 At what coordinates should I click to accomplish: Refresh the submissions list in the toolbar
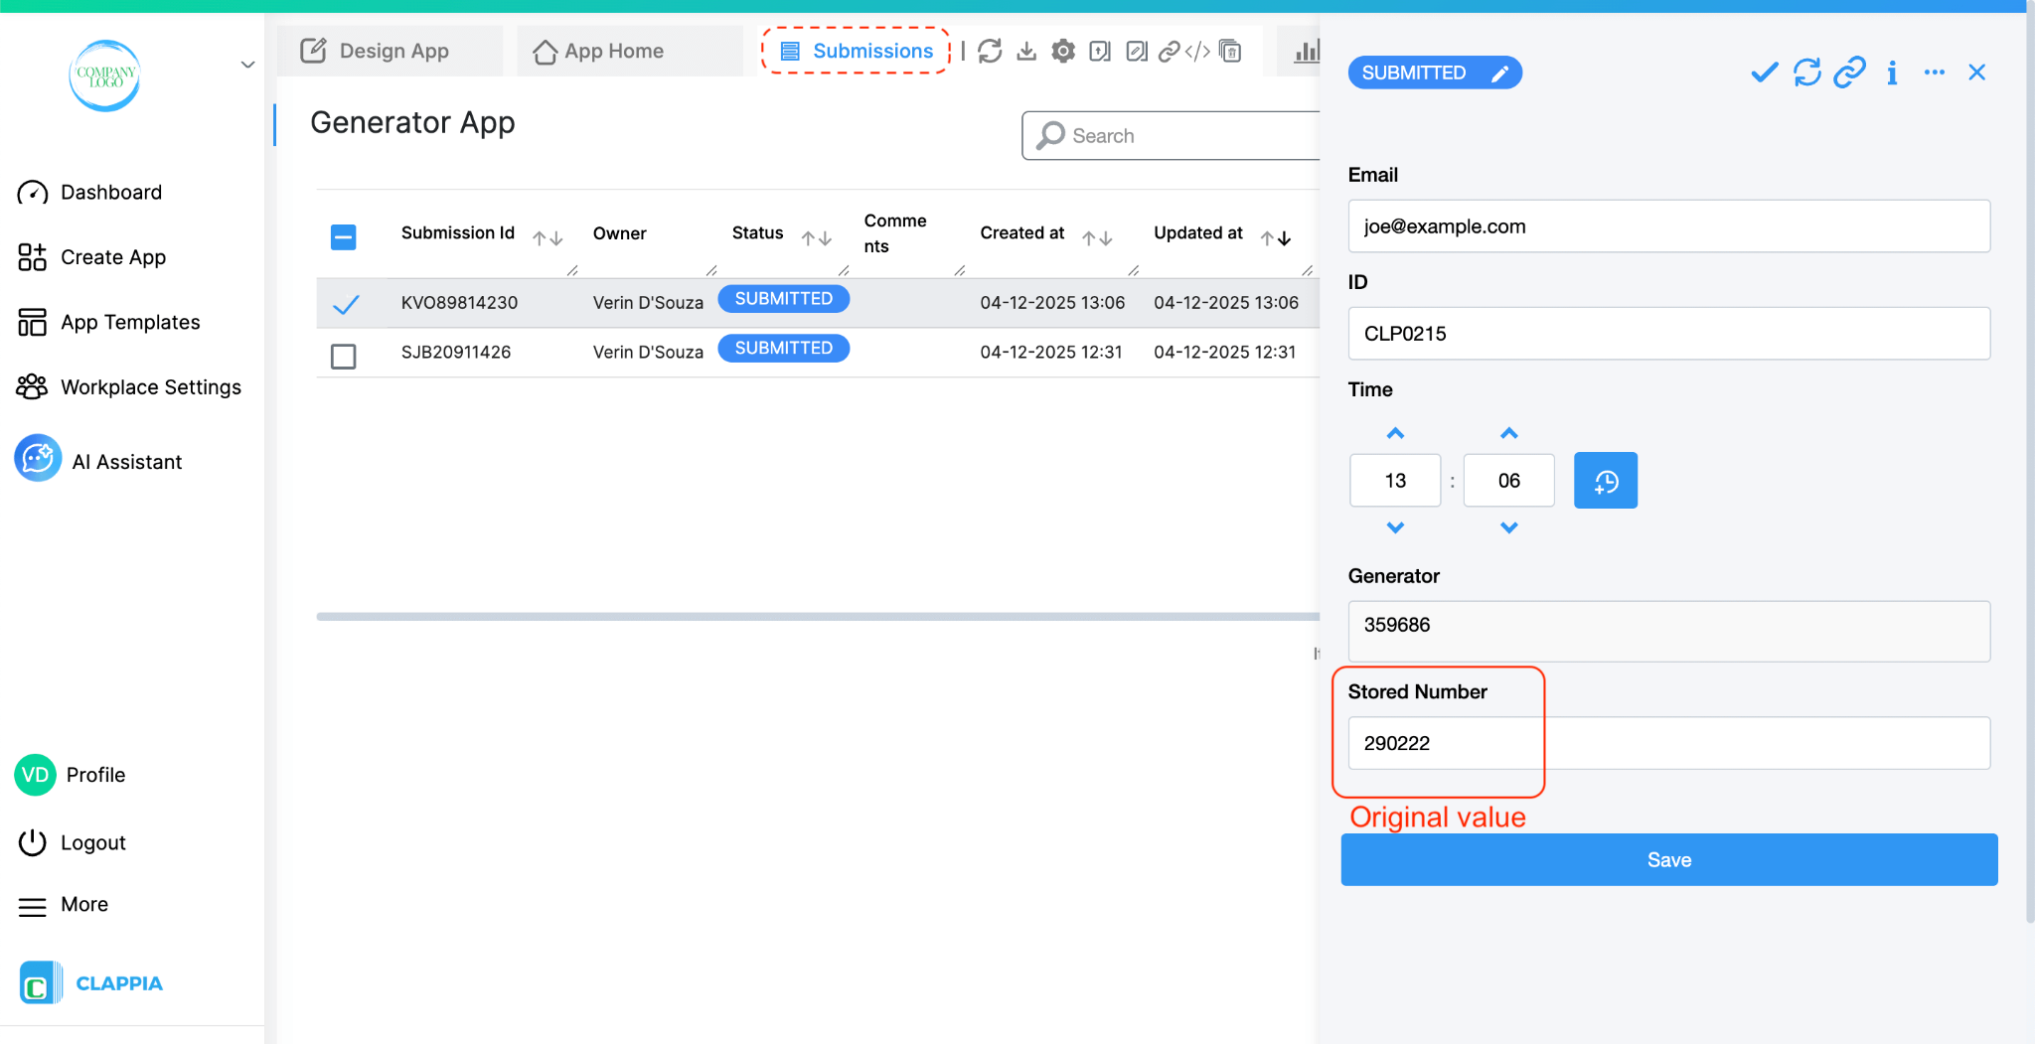coord(990,51)
